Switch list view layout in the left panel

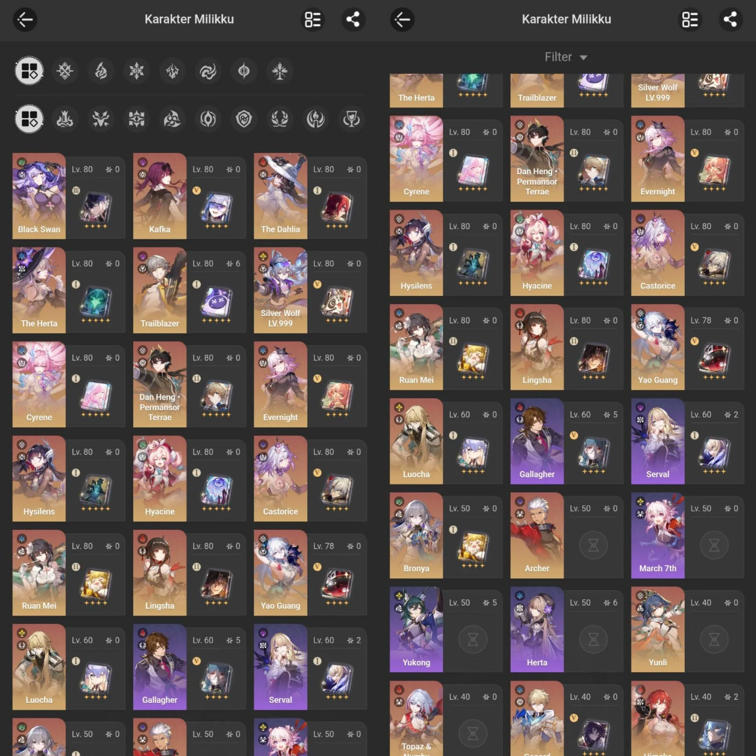click(313, 19)
